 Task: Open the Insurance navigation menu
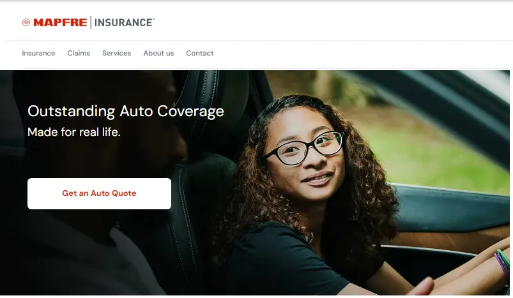(38, 53)
